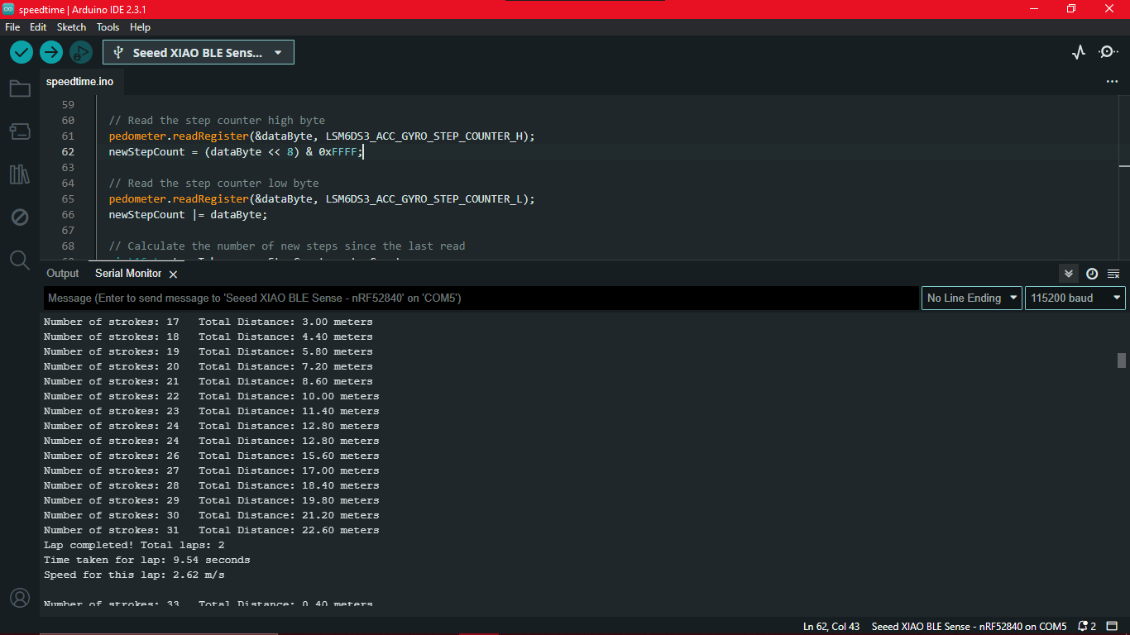Open the Boards Manager sidebar icon
Viewport: 1130px width, 635px height.
point(20,131)
